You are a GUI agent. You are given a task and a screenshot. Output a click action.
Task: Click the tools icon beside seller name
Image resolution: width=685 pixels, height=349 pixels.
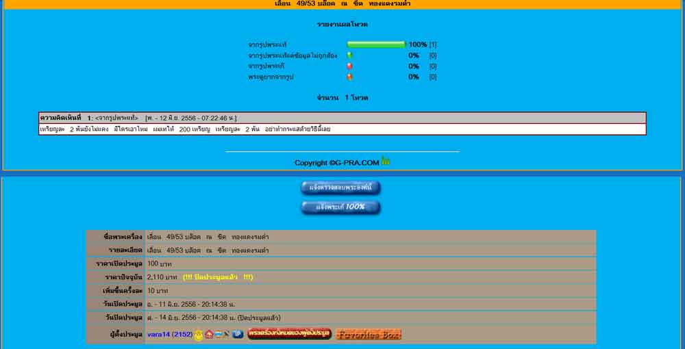coord(226,335)
